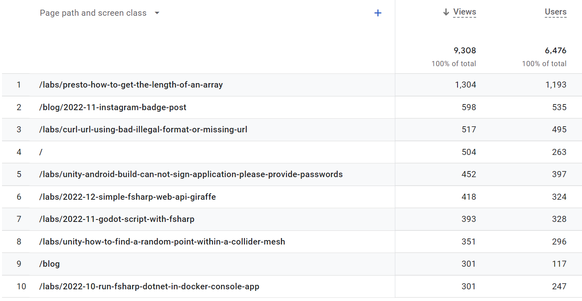Viewport: 582px width, 301px height.
Task: Select the root "/" page path row
Action: pyautogui.click(x=41, y=152)
